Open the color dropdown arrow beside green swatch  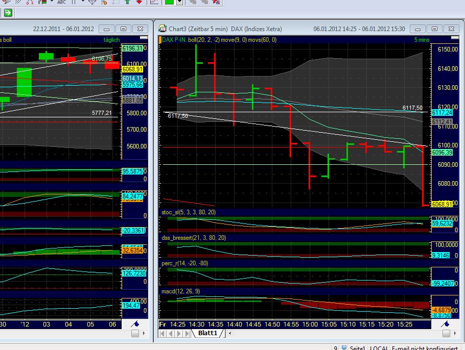point(179,2)
